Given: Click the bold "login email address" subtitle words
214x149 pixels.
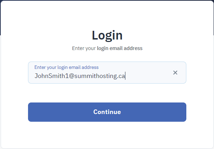Looking at the screenshot, I should point(120,48).
